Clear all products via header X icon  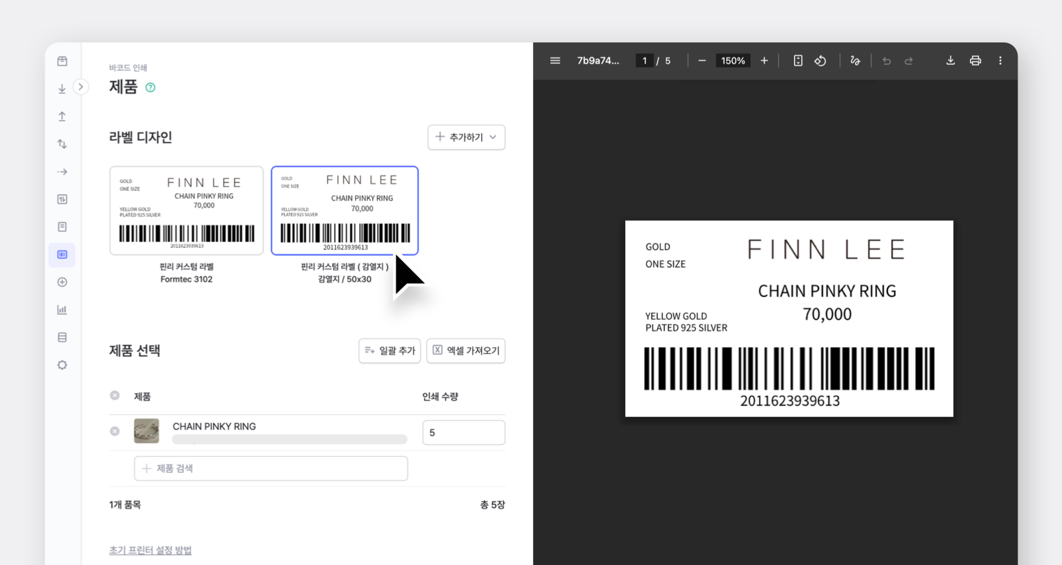pos(115,395)
